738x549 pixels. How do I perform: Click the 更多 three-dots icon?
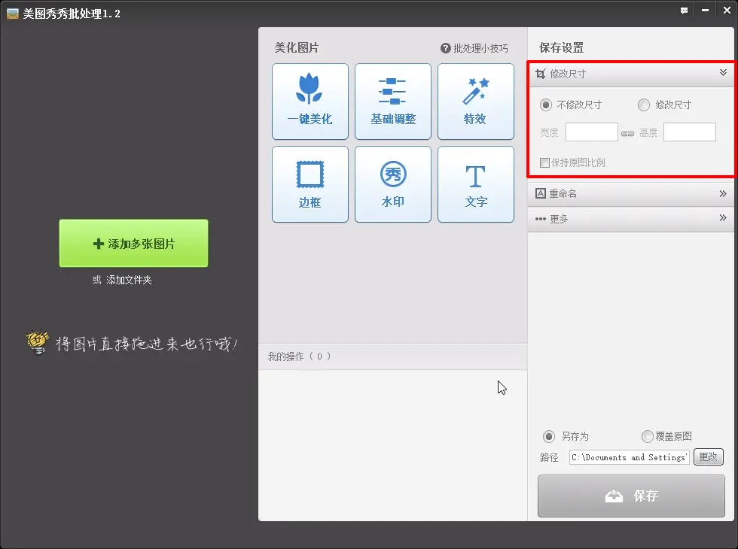coord(541,219)
